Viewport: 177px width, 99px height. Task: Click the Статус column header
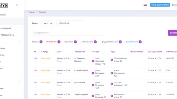(x=45, y=52)
